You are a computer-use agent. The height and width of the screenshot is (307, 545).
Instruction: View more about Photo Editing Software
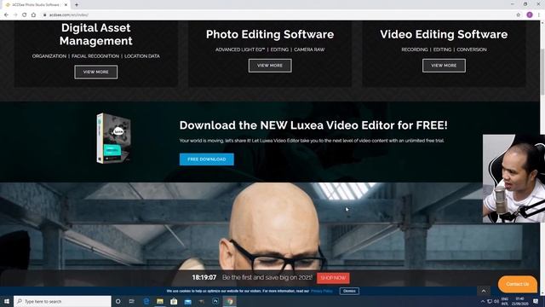coord(270,66)
